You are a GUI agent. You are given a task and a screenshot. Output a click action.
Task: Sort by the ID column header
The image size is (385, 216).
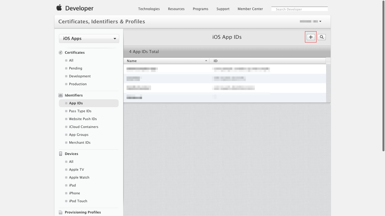tap(267, 61)
